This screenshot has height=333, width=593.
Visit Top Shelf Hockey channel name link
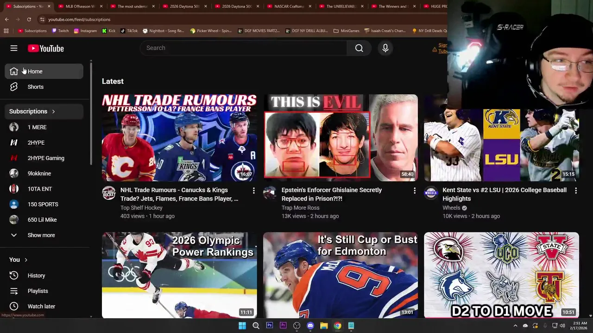(141, 208)
